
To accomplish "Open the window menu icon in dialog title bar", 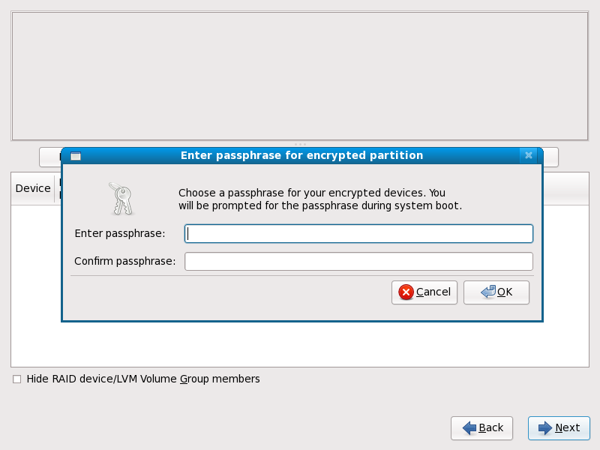I will click(75, 156).
